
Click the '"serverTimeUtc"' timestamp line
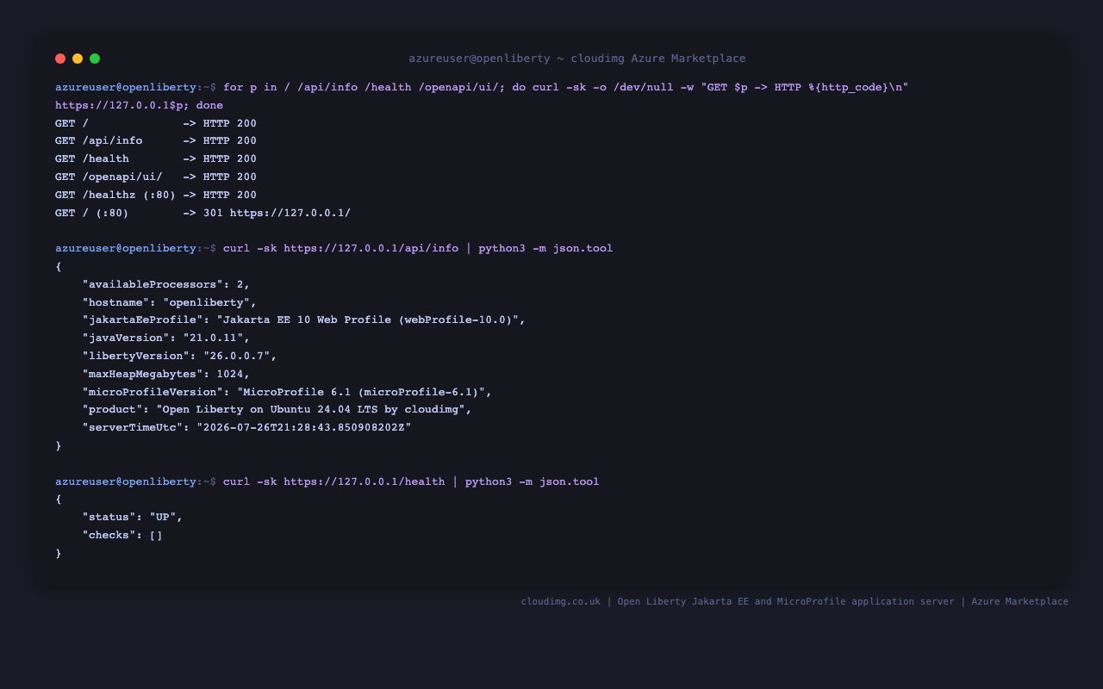pos(246,427)
